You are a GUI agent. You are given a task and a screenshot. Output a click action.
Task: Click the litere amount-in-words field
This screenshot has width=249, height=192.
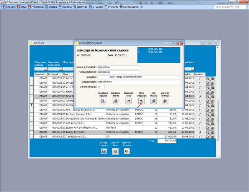tap(151, 77)
